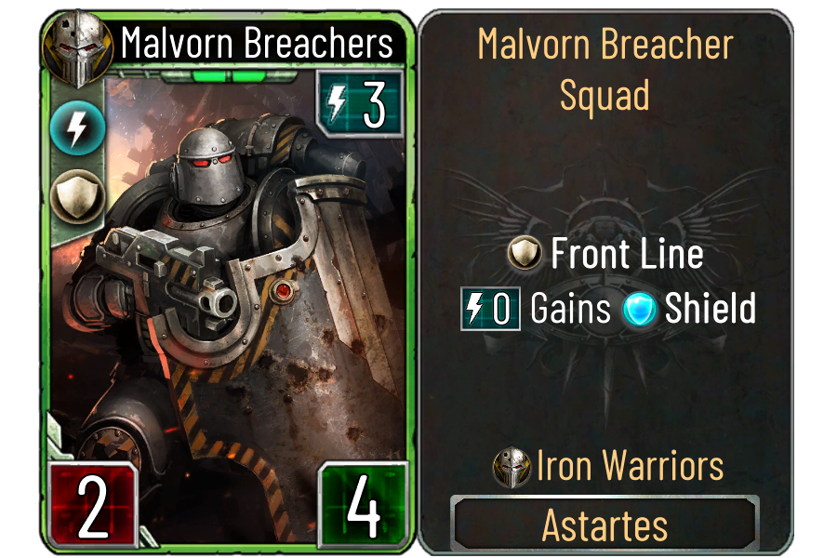This screenshot has width=837, height=558.
Task: Click the 0 energy cost ability badge
Action: (490, 309)
